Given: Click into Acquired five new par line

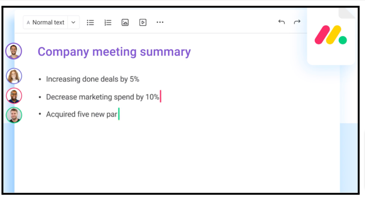Looking at the screenshot, I should (82, 114).
